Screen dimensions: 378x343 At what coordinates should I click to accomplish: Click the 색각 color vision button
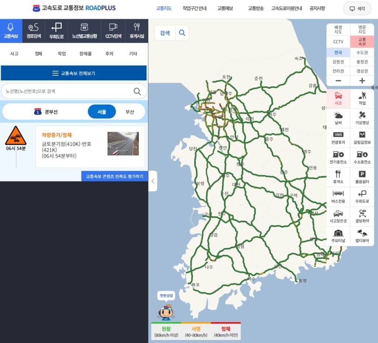tap(357, 8)
